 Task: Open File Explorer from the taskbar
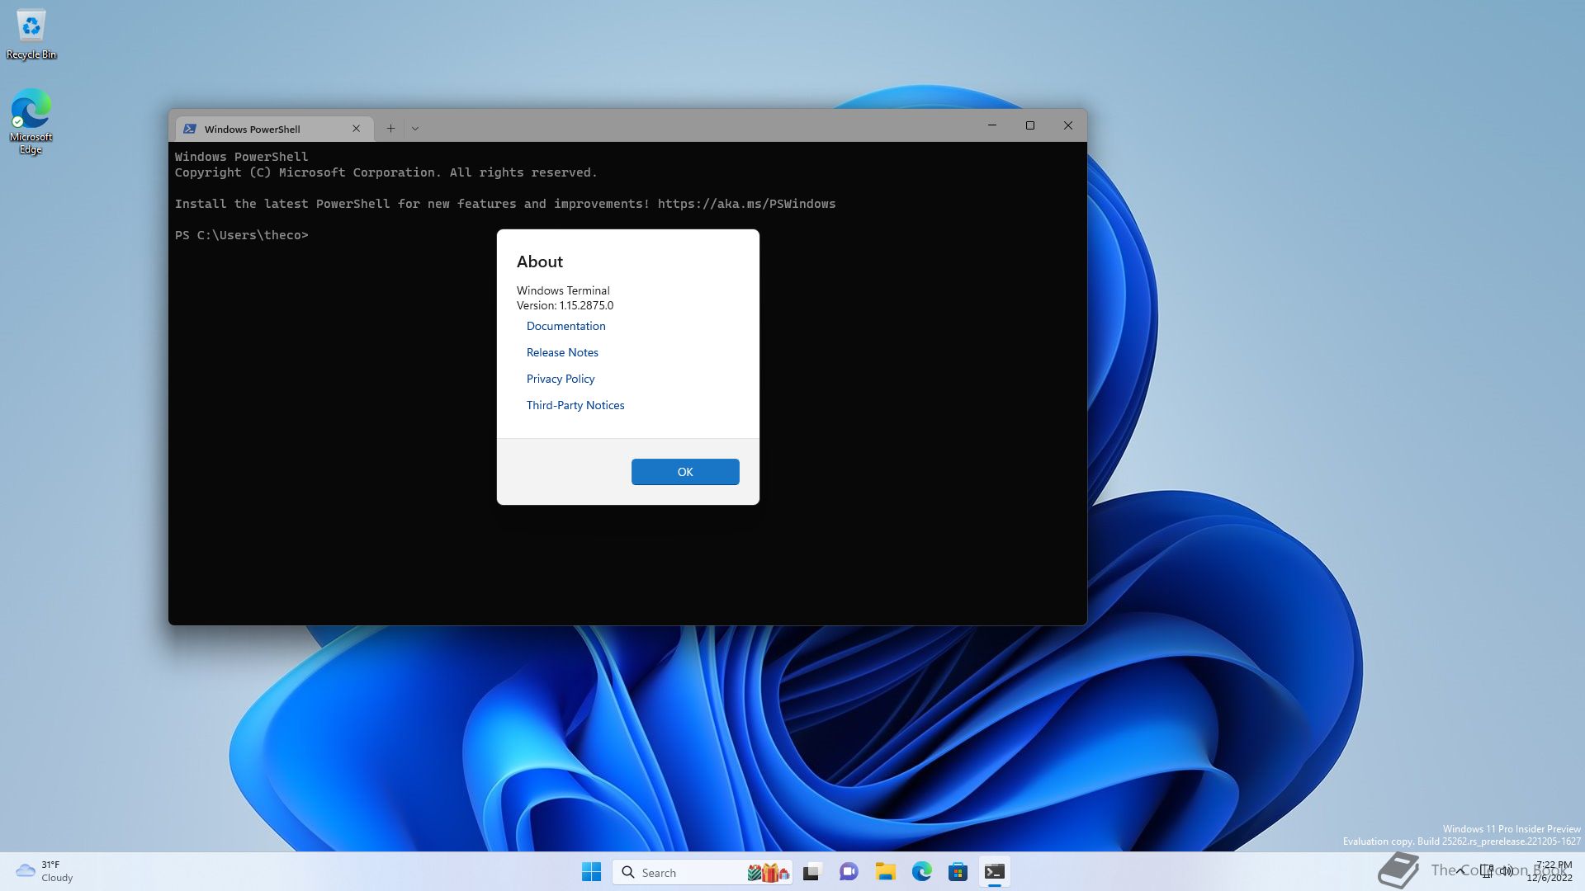(x=886, y=872)
